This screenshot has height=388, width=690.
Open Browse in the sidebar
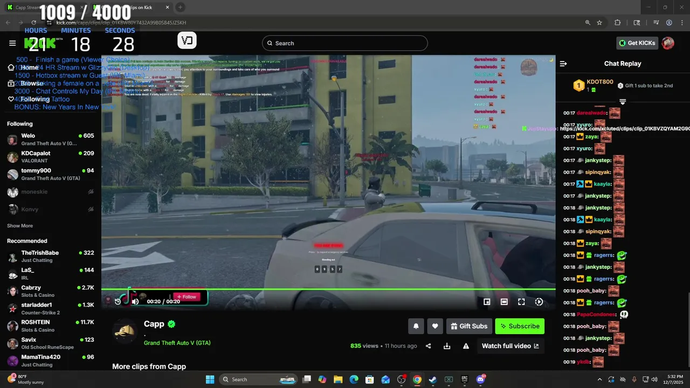point(26,84)
